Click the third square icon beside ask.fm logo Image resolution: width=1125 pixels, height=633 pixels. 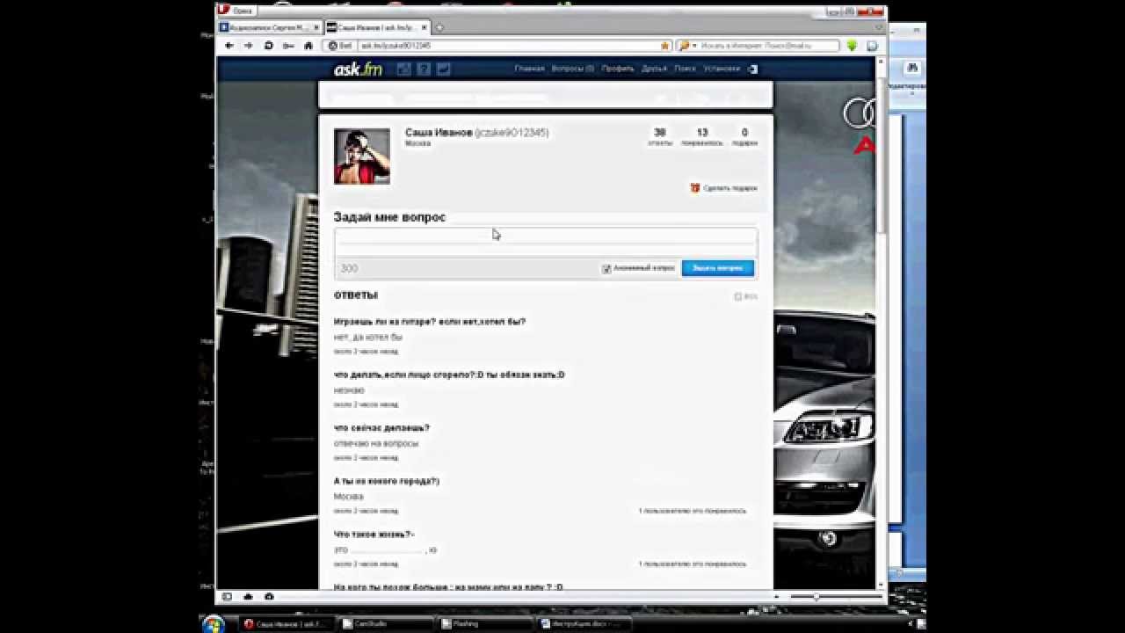(x=444, y=69)
